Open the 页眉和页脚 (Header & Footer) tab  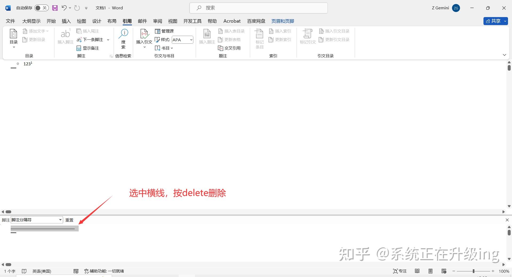(x=283, y=21)
